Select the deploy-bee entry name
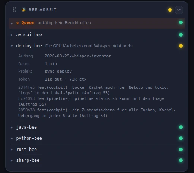Screen dimensions: 194x173 click(x=29, y=46)
